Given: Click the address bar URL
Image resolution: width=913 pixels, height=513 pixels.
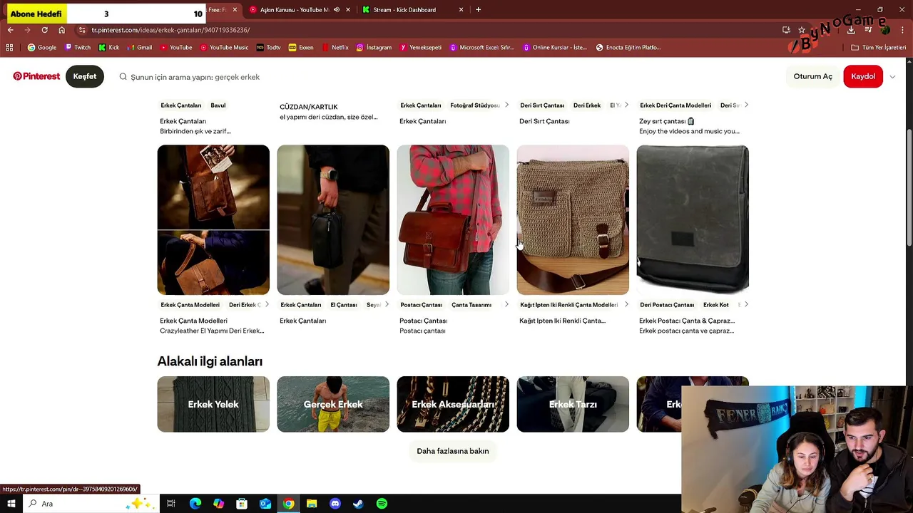Looking at the screenshot, I should point(170,30).
